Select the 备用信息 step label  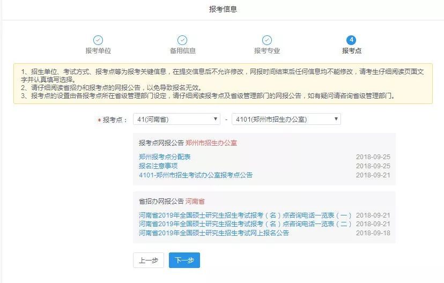[182, 51]
